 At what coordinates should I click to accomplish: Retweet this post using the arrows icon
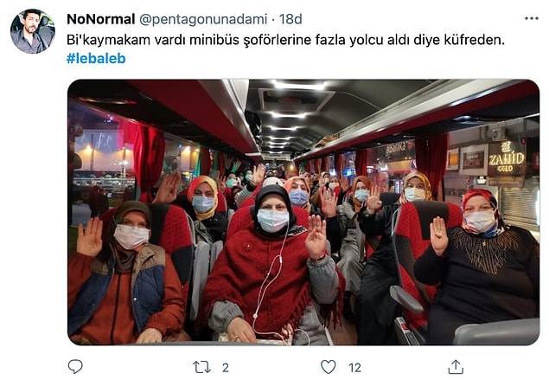(201, 367)
